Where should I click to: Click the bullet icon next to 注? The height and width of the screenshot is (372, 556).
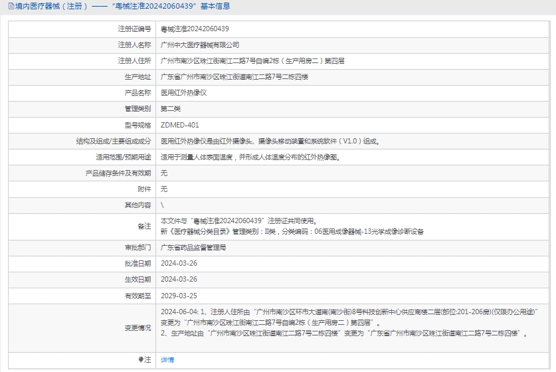pos(141,360)
